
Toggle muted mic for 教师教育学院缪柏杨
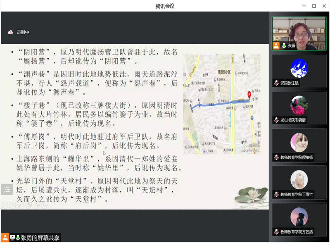(x=276, y=157)
